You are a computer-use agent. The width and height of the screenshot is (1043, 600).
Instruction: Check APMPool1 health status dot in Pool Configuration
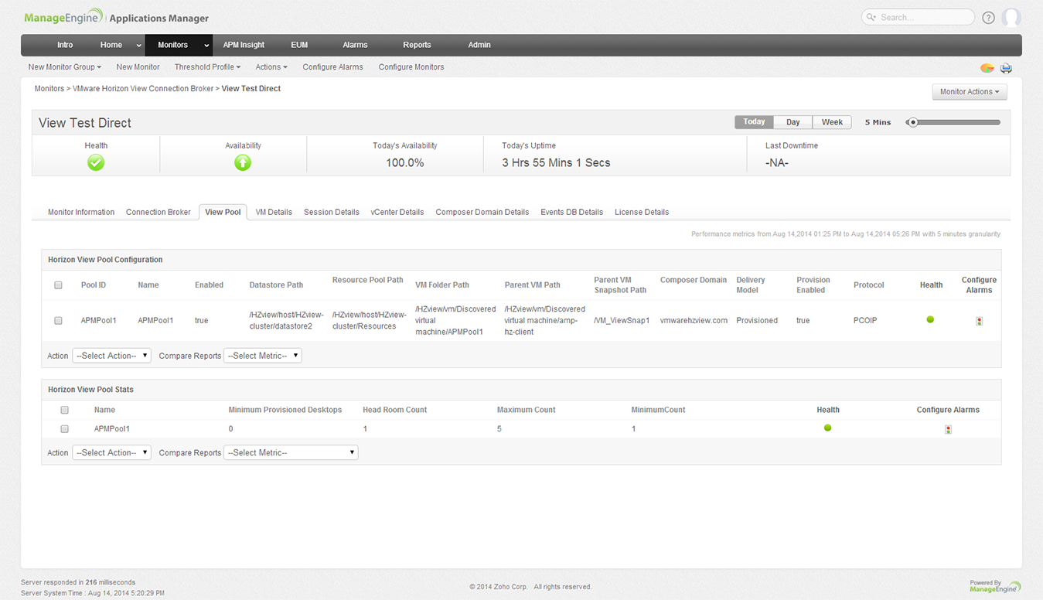(x=930, y=319)
